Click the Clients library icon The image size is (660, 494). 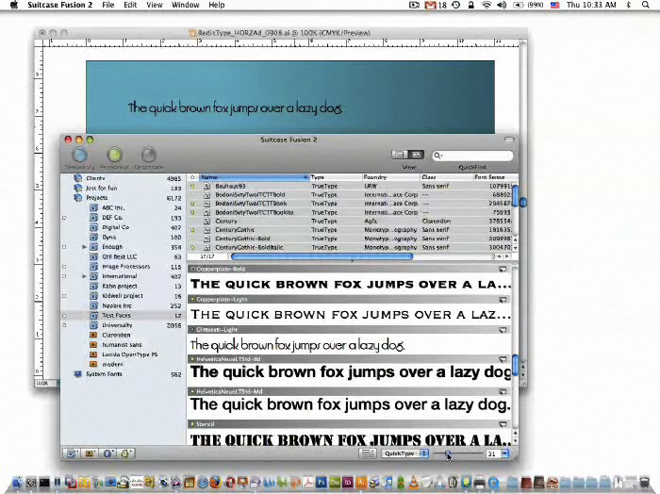pos(78,178)
